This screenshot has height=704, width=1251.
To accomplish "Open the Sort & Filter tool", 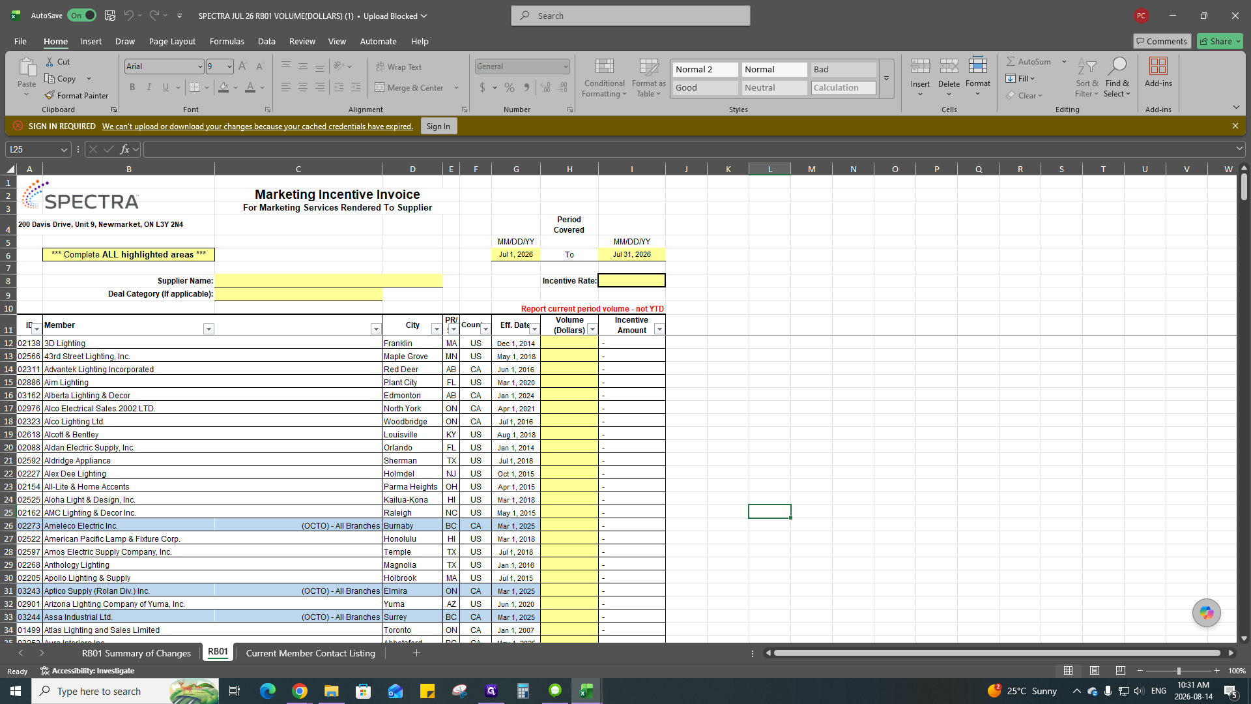I will [1087, 78].
